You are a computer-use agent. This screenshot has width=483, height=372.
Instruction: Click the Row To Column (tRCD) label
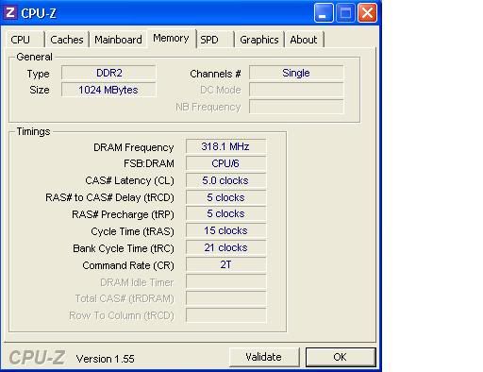pyautogui.click(x=122, y=315)
